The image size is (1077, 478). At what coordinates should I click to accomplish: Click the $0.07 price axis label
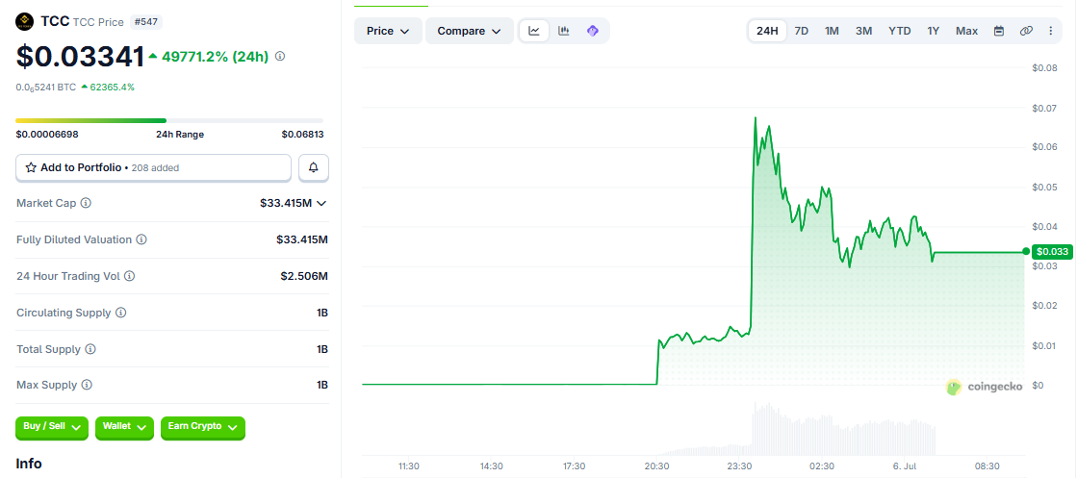click(x=1044, y=108)
